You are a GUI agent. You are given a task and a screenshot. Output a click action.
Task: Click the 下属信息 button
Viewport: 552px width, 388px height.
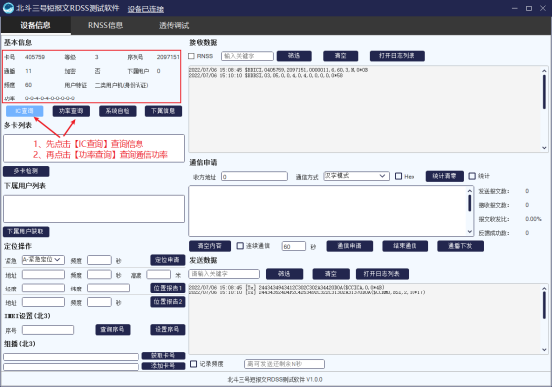pyautogui.click(x=163, y=111)
